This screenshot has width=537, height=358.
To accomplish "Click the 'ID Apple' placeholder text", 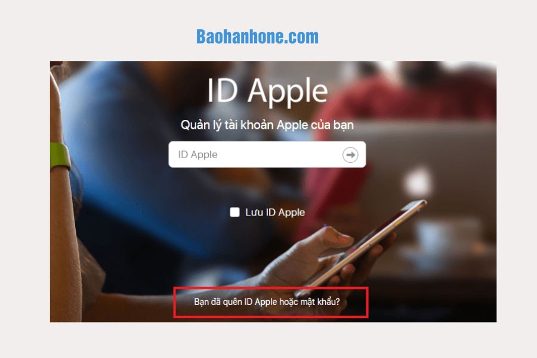I will (197, 155).
